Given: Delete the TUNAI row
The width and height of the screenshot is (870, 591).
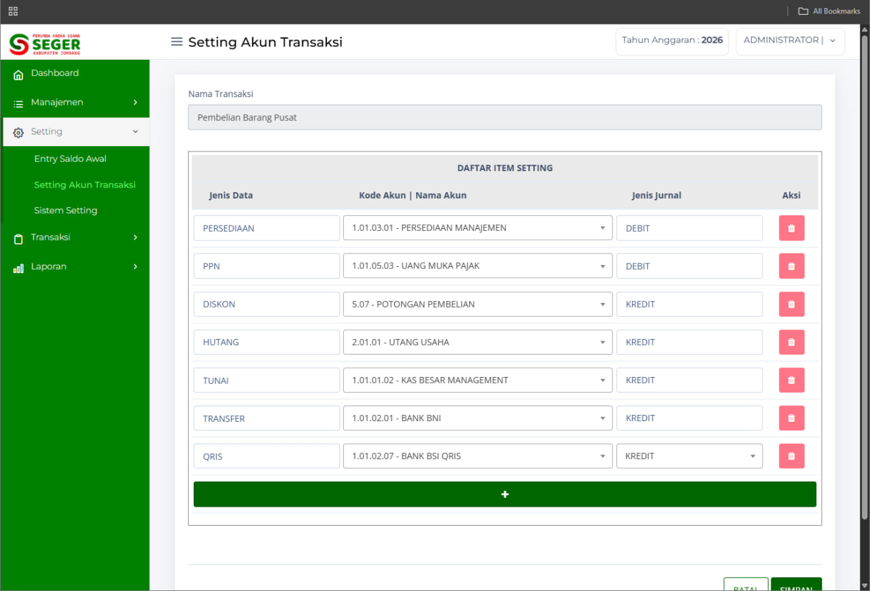Looking at the screenshot, I should [x=791, y=380].
